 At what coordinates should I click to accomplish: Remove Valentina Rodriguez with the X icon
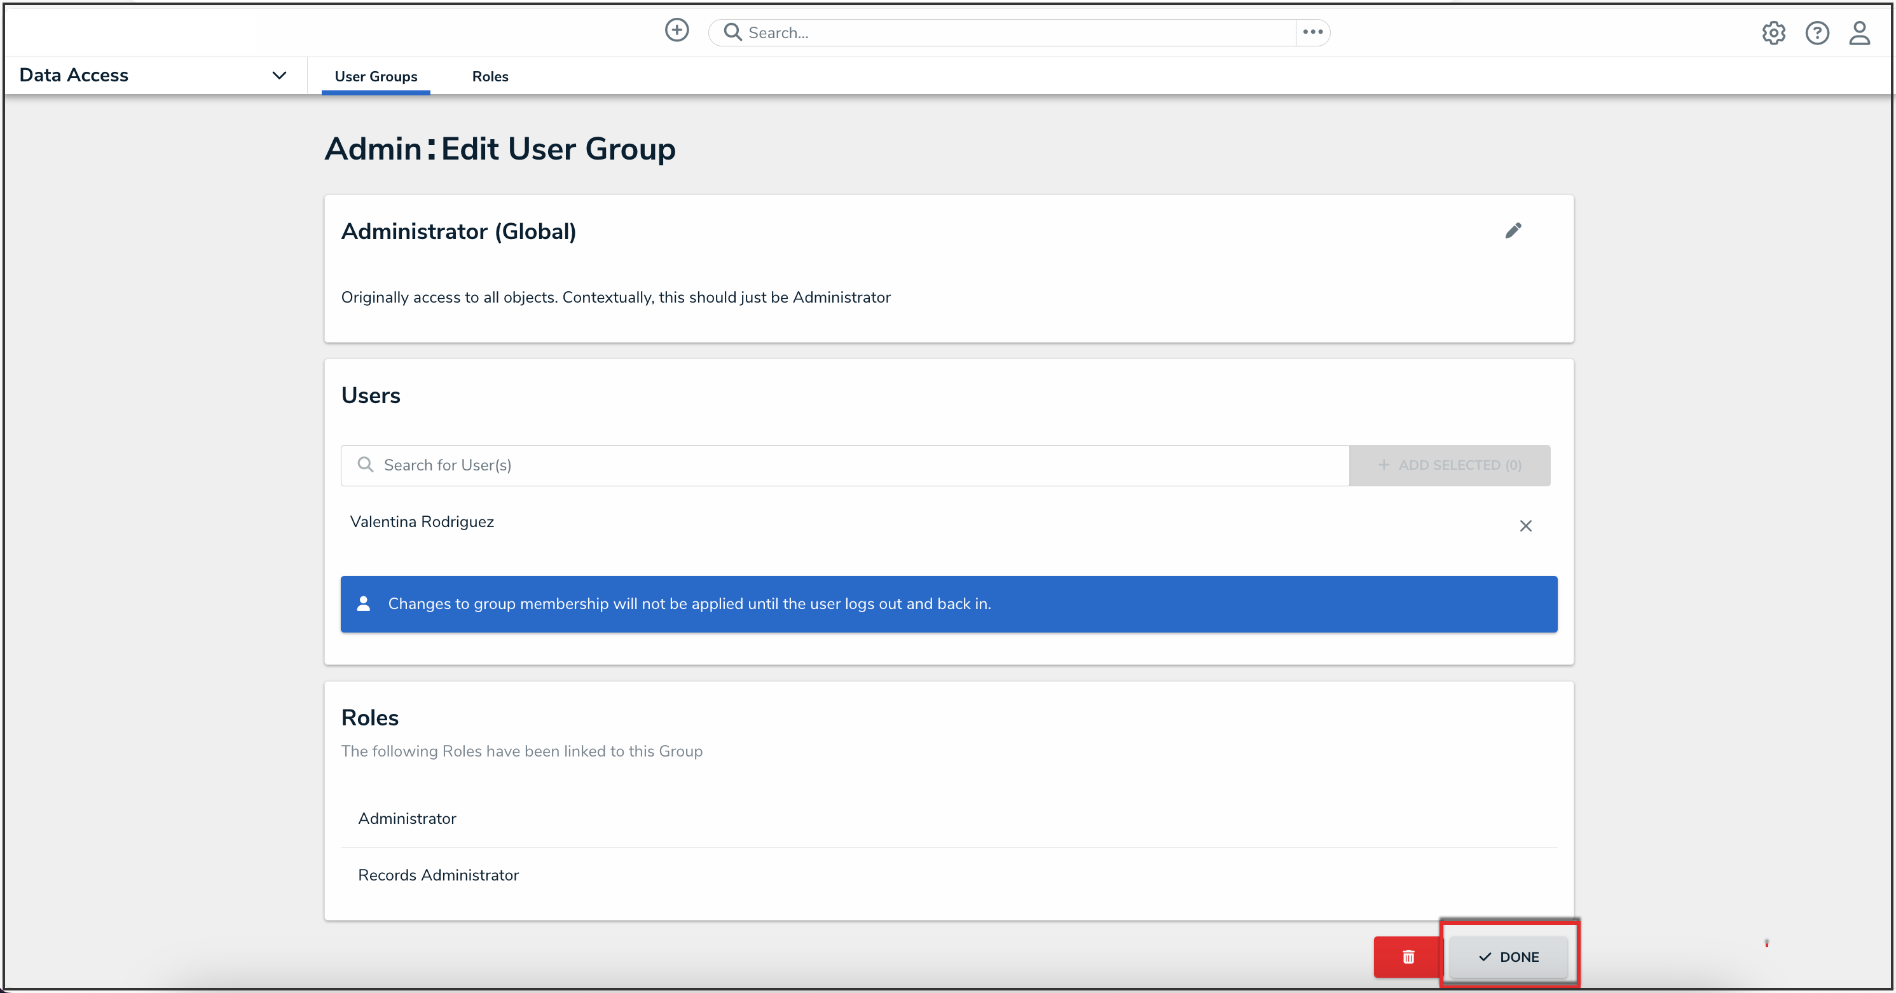(1525, 526)
